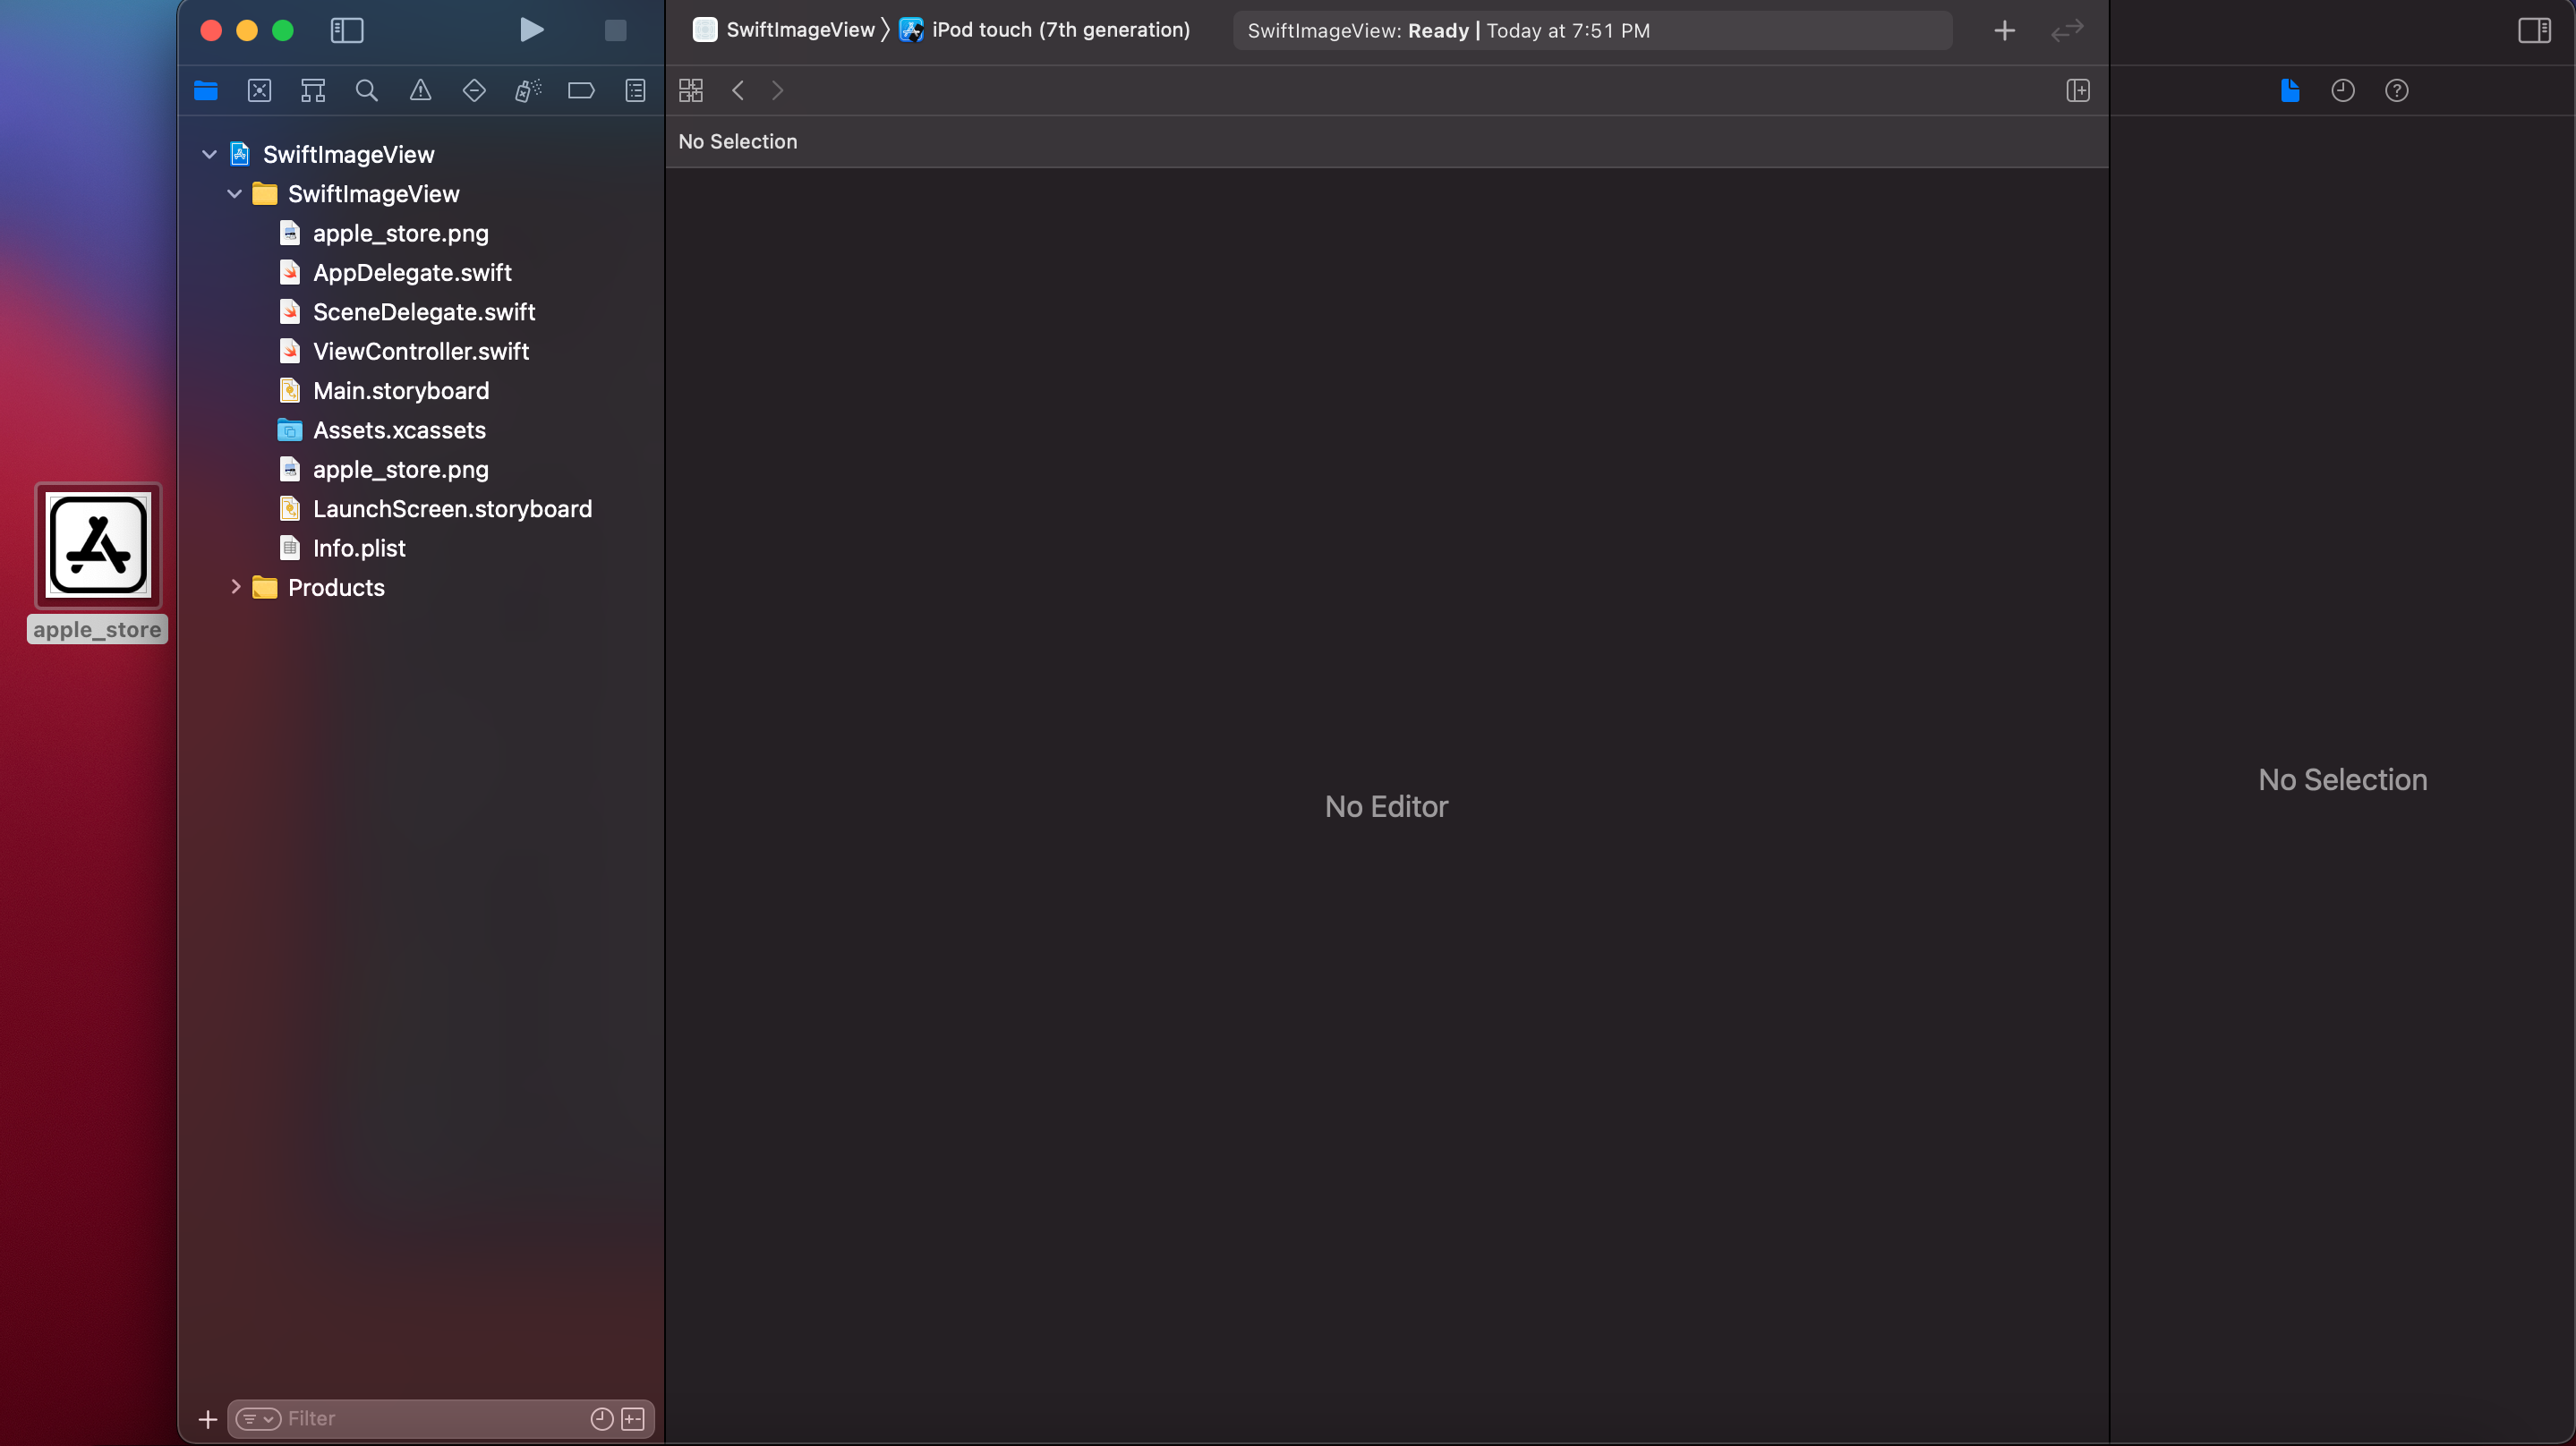Switch to the History inspector tab

pyautogui.click(x=2342, y=91)
